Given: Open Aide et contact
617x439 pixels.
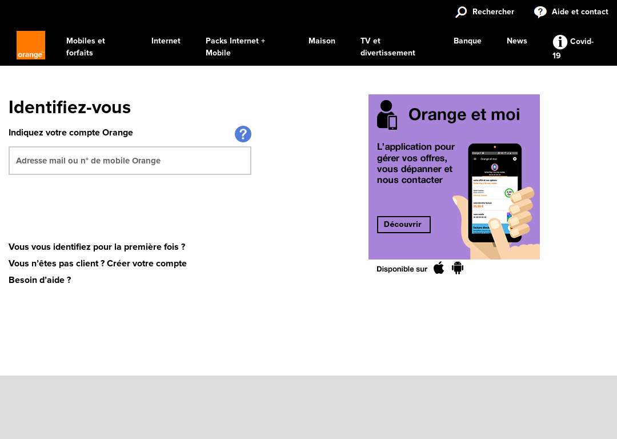Looking at the screenshot, I should (580, 12).
